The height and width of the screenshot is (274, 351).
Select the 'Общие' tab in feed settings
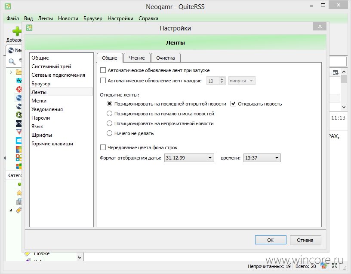[x=109, y=58]
